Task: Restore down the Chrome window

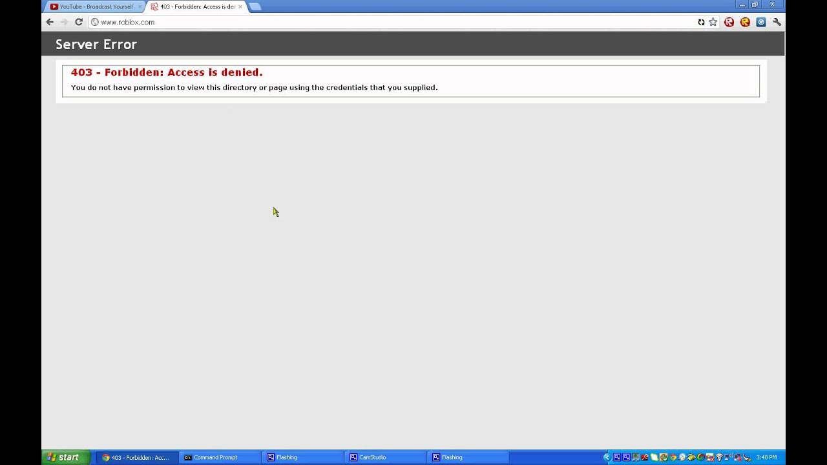Action: pos(755,5)
